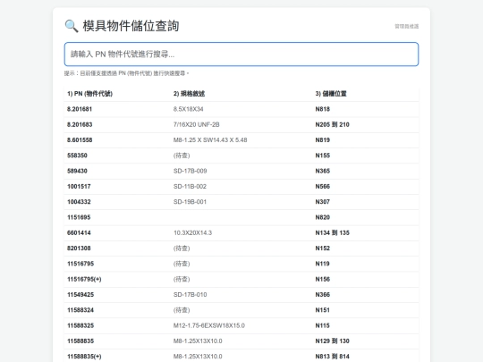
Task: Click the hint text below the search box
Action: point(127,73)
